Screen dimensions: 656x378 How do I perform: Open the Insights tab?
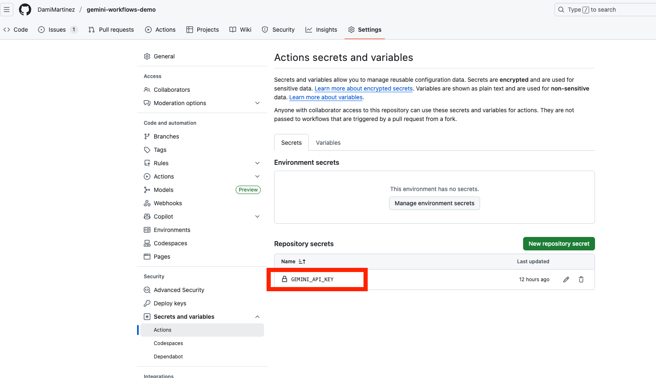[321, 30]
